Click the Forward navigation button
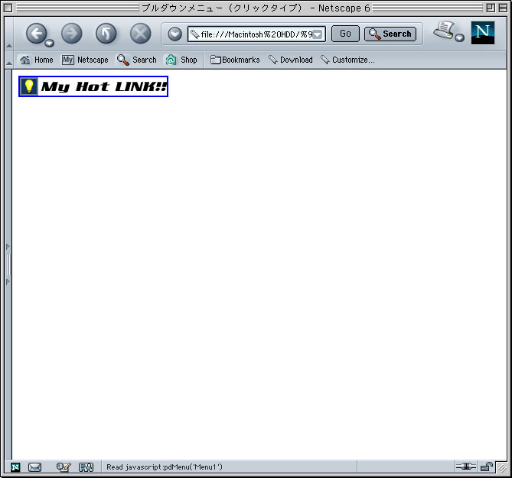512x478 pixels. point(71,34)
